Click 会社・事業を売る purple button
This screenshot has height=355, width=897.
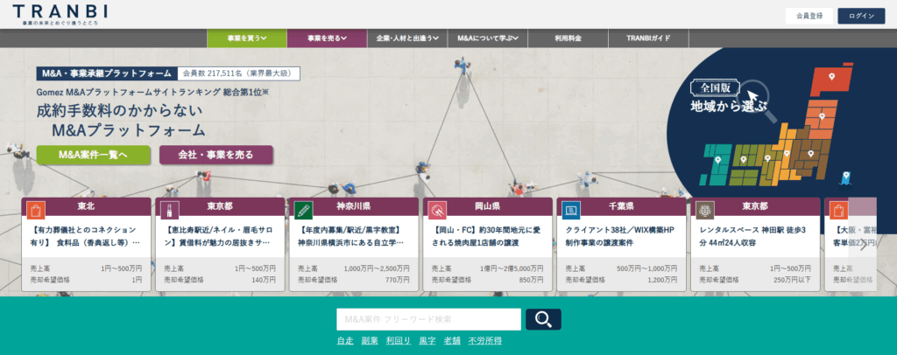pyautogui.click(x=215, y=155)
